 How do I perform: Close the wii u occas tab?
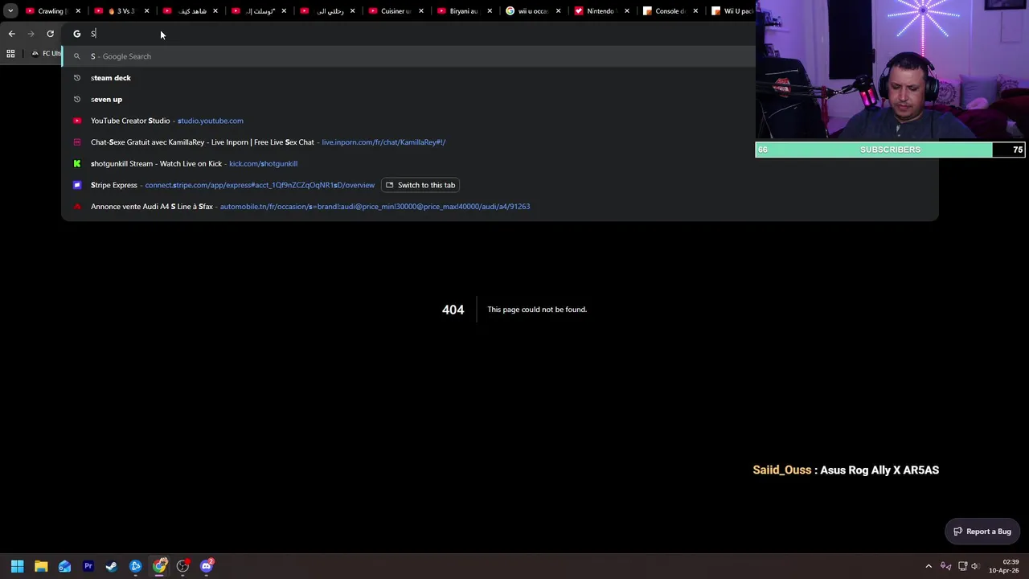click(558, 11)
